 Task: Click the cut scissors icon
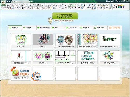pyautogui.click(x=84, y=5)
